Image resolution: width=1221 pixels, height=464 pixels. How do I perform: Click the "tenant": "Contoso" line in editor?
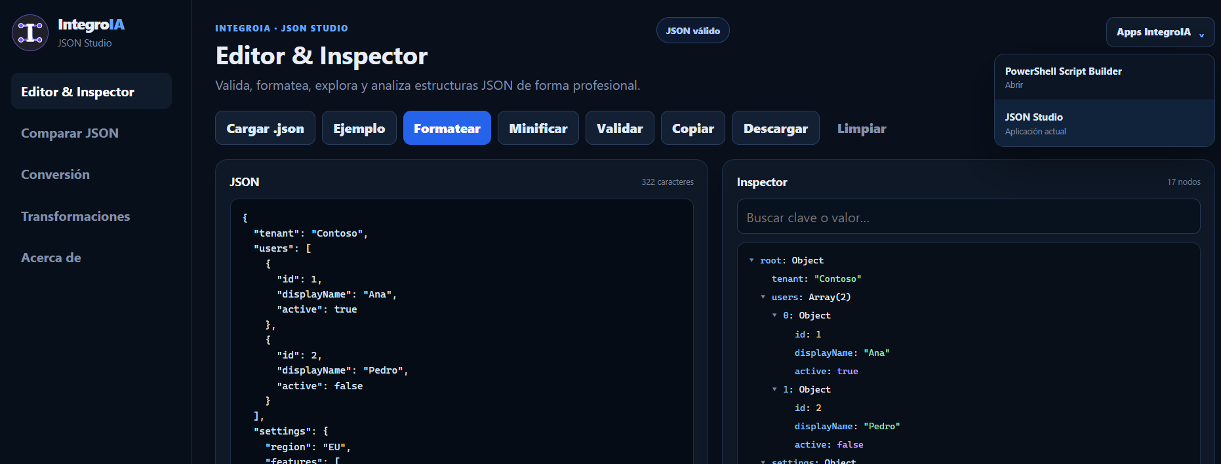311,233
